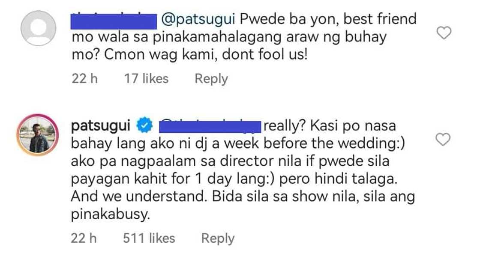This screenshot has width=480, height=259.
Task: Click patsugui's blue verified badge
Action: coord(143,126)
